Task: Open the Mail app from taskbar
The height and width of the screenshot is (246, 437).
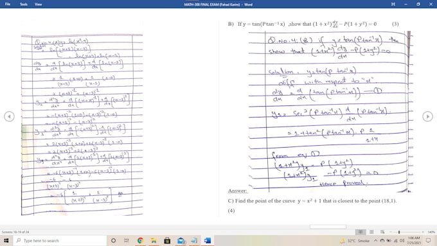Action: (x=181, y=240)
